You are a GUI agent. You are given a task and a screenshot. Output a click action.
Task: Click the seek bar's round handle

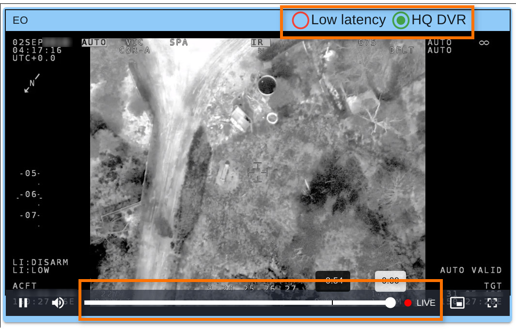pyautogui.click(x=391, y=303)
